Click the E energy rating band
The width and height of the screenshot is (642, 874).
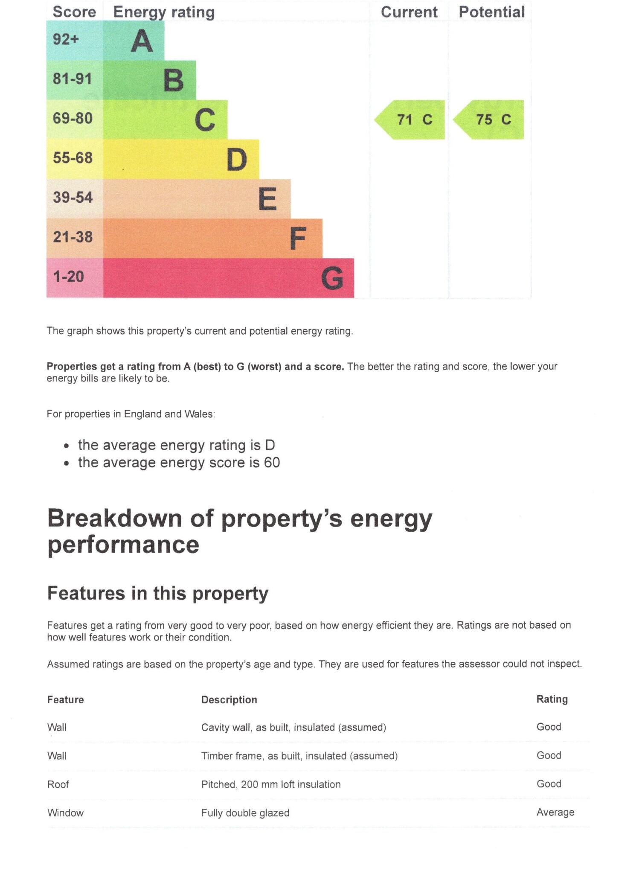click(x=197, y=199)
